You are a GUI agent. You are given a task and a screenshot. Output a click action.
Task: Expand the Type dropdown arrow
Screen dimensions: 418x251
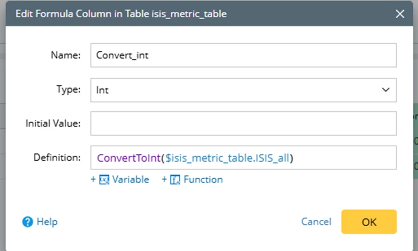click(x=386, y=90)
